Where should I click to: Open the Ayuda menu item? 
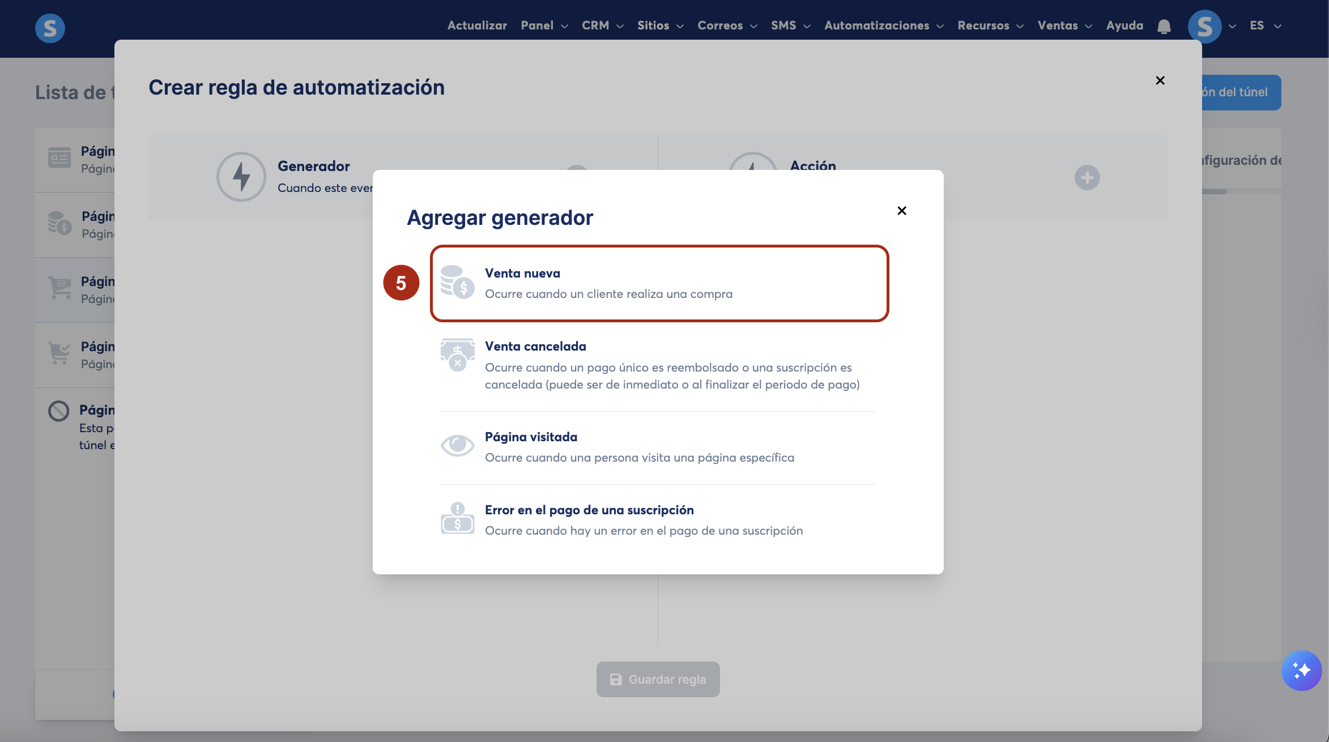pyautogui.click(x=1124, y=26)
